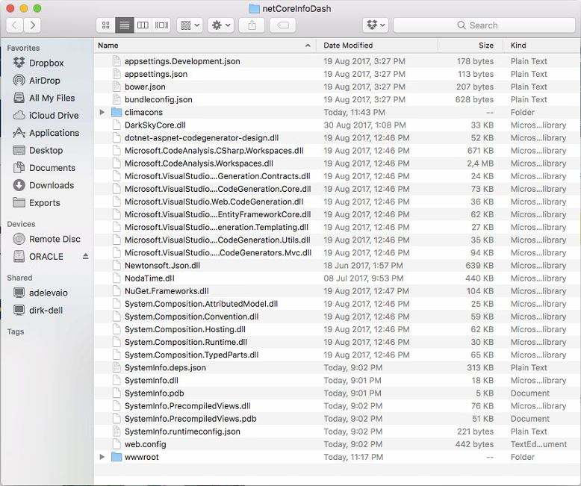Select SystemInfo.pdb file
Image resolution: width=581 pixels, height=486 pixels.
coord(338,393)
